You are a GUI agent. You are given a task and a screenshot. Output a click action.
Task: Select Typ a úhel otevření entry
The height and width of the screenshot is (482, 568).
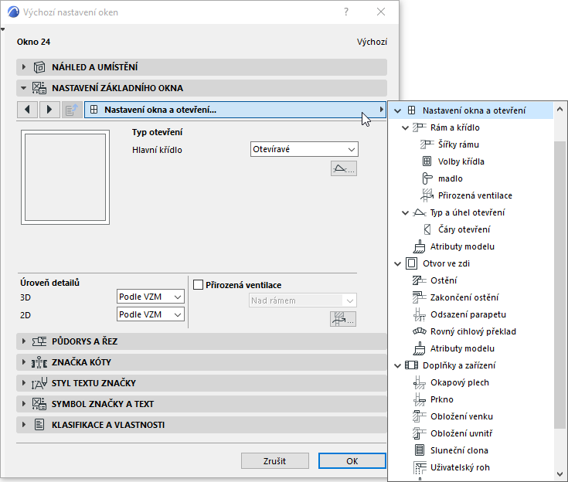click(x=468, y=212)
